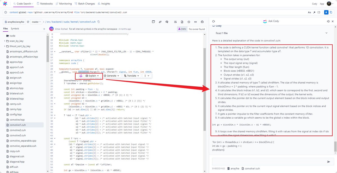Open Insights
This screenshot has height=173, width=337.
104,4
